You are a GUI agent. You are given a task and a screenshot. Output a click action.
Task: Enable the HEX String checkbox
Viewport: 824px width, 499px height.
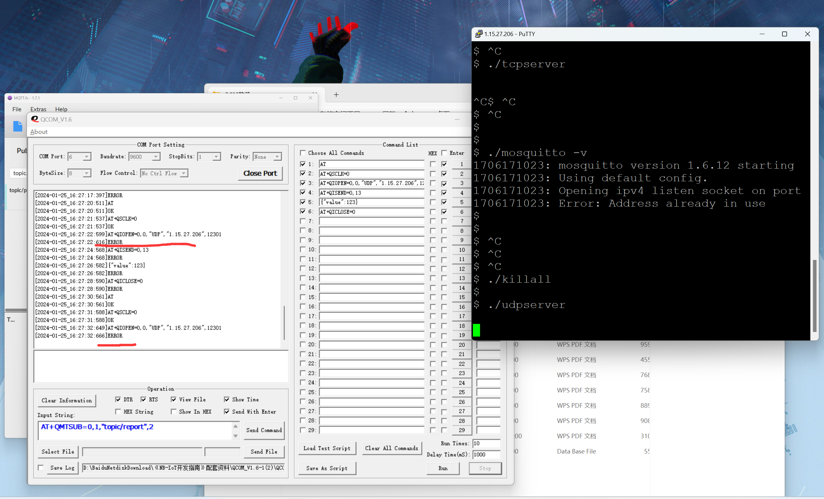point(118,411)
